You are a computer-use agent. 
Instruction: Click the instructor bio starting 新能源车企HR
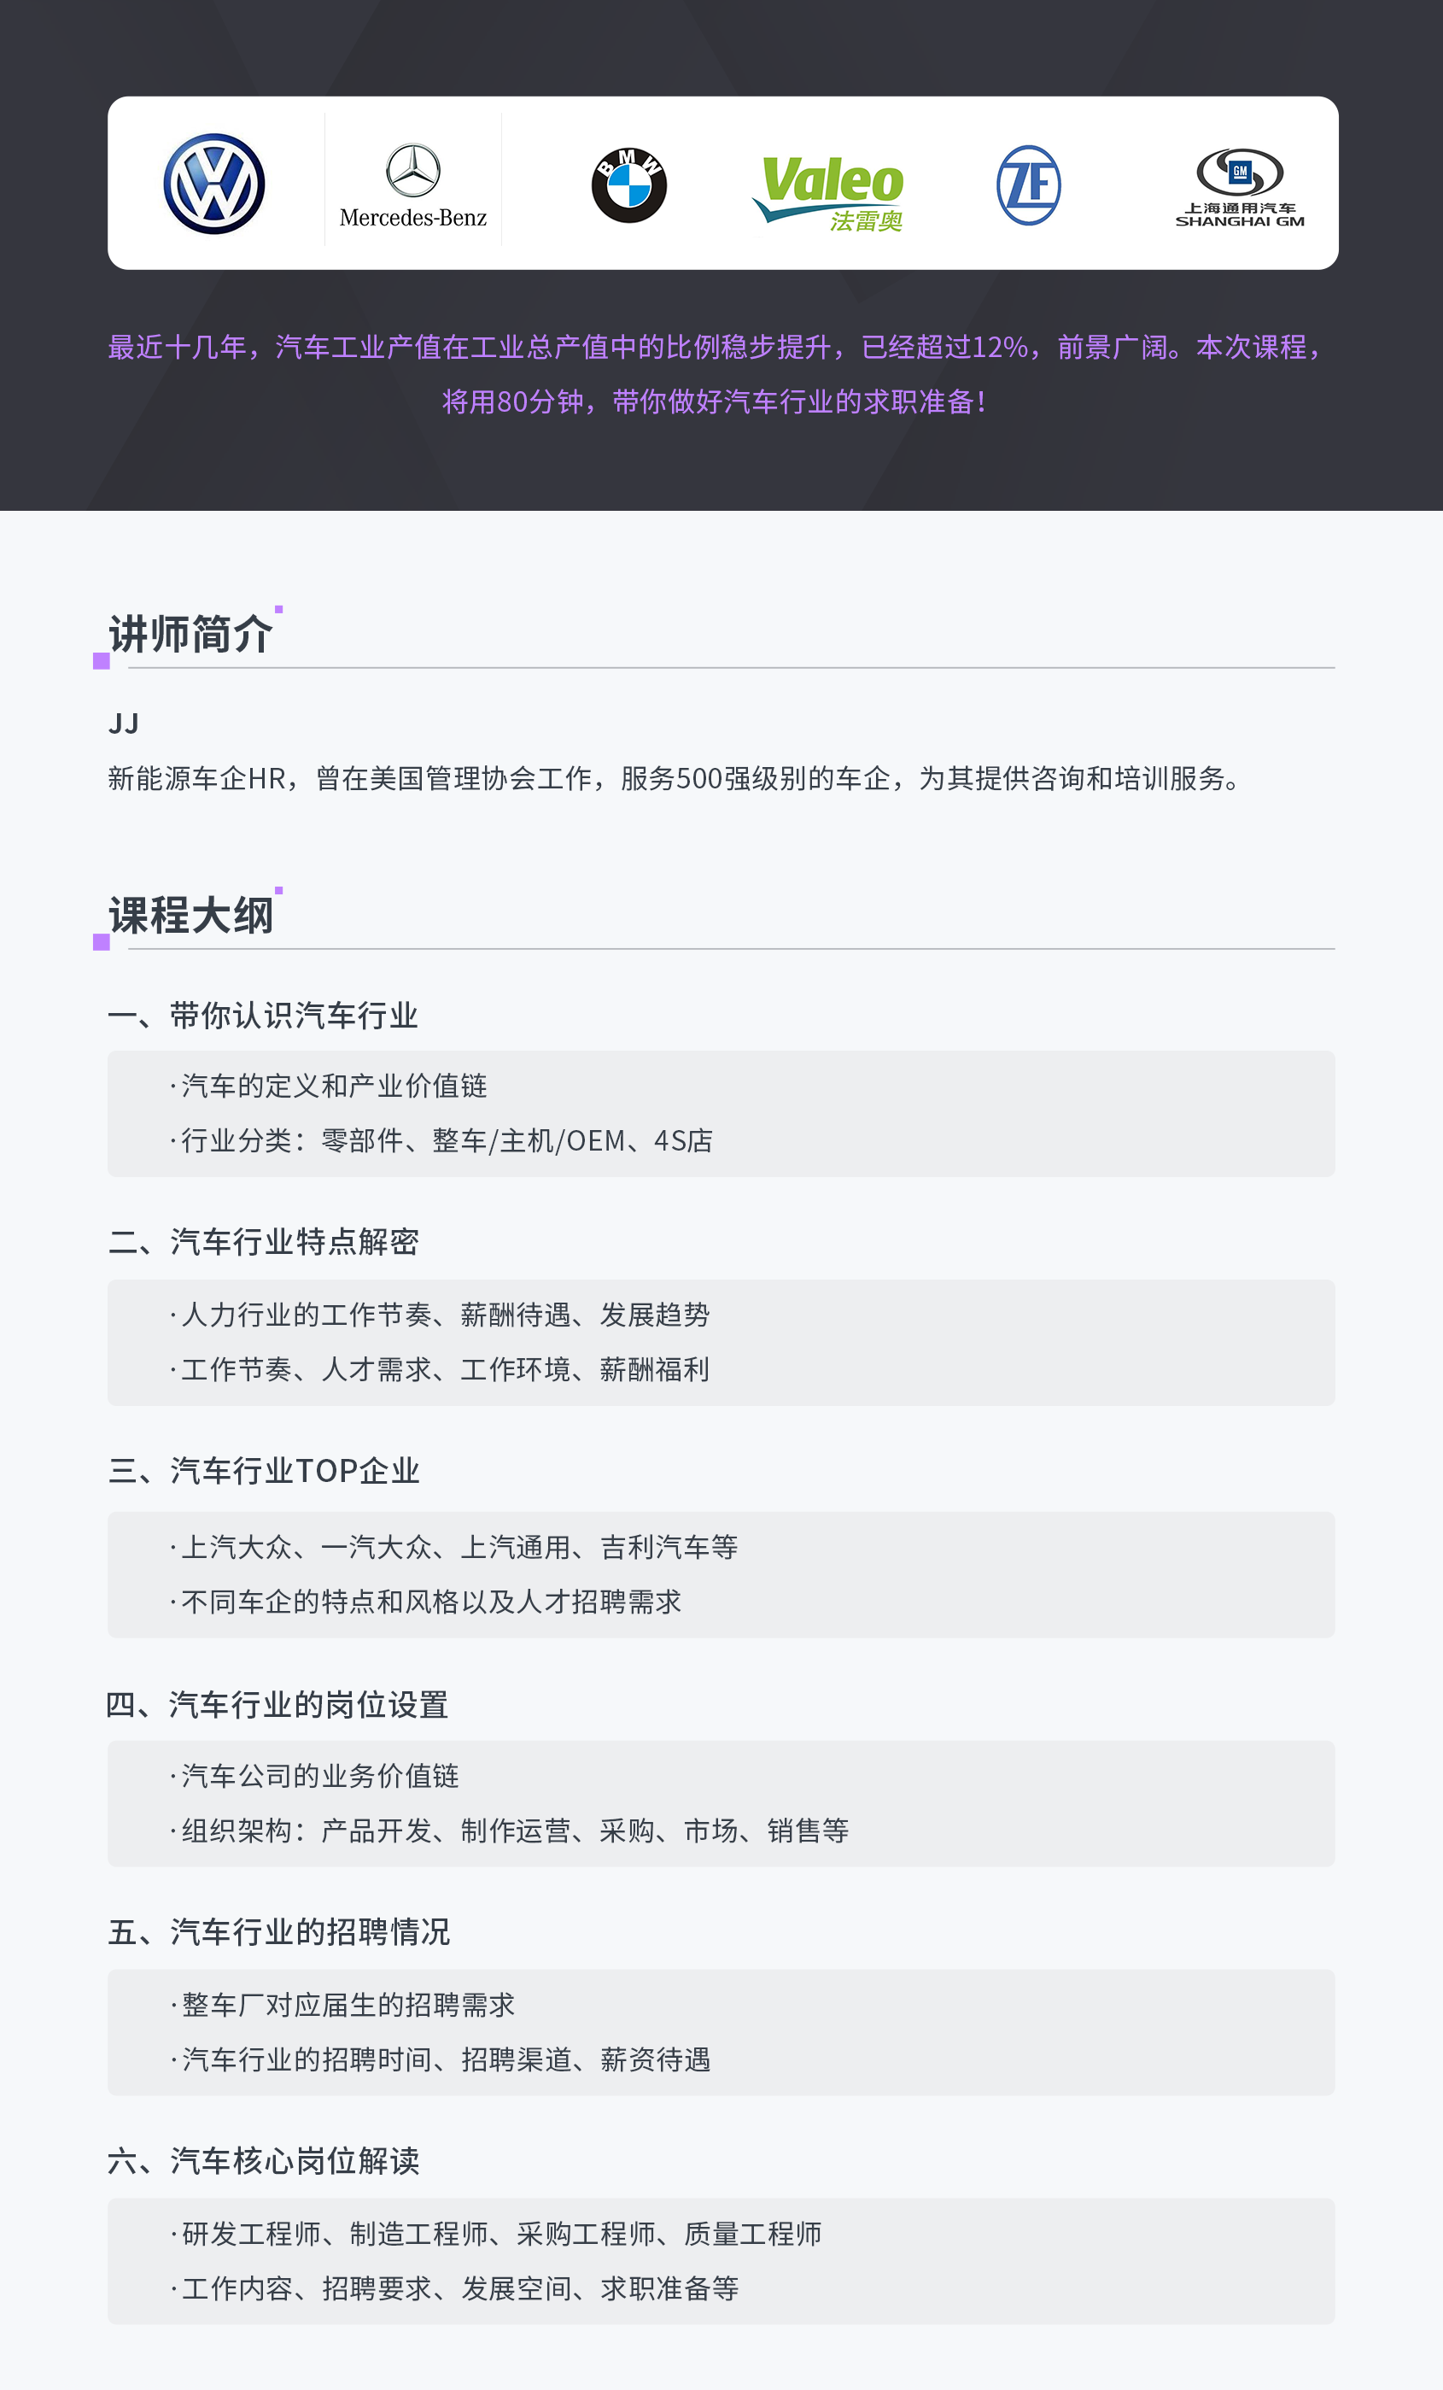pyautogui.click(x=673, y=779)
